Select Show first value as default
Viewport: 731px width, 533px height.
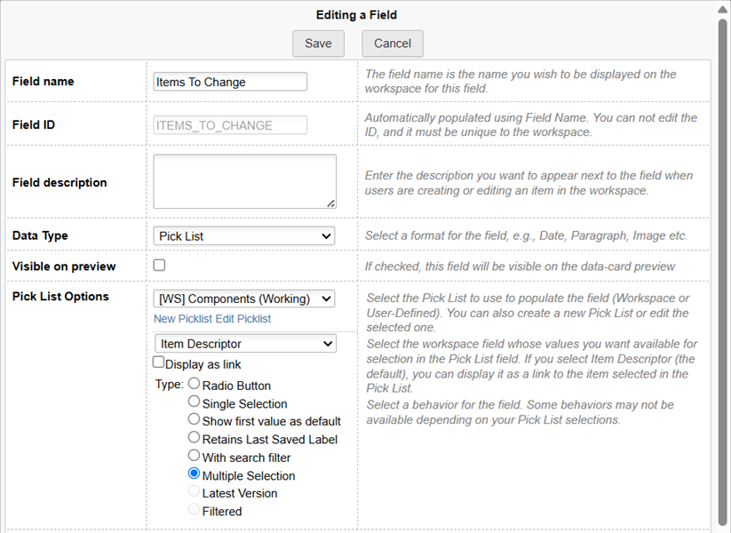[195, 420]
